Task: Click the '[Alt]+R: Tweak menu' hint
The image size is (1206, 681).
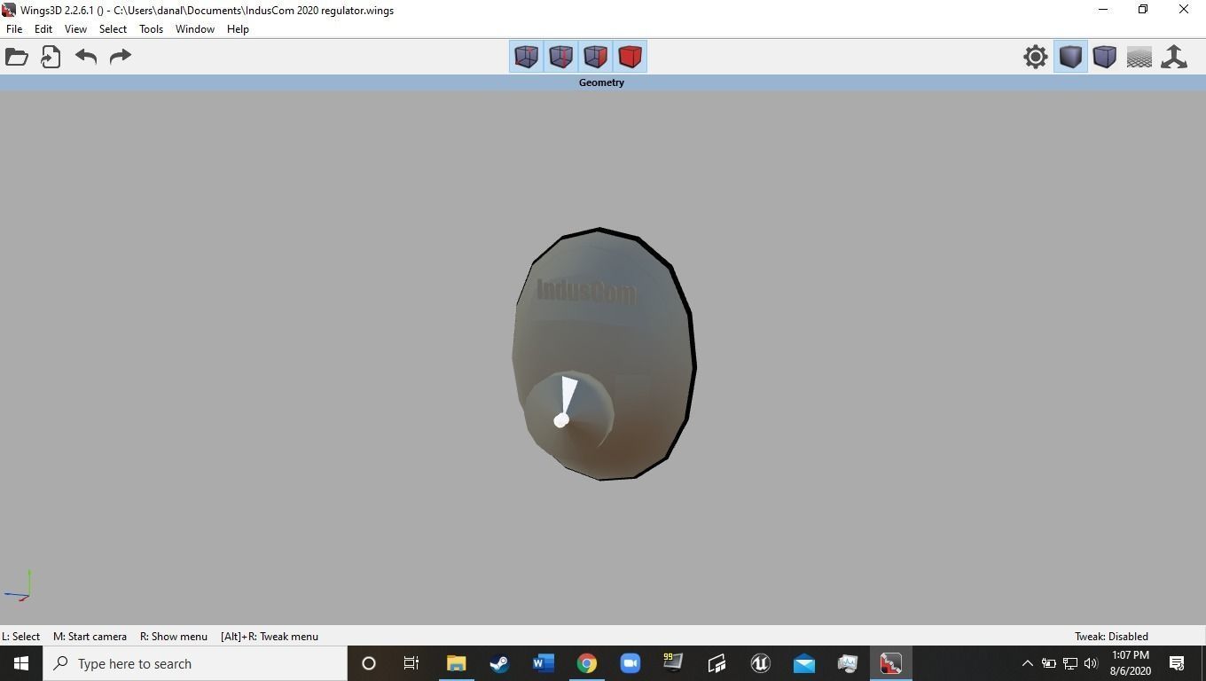Action: coord(270,637)
